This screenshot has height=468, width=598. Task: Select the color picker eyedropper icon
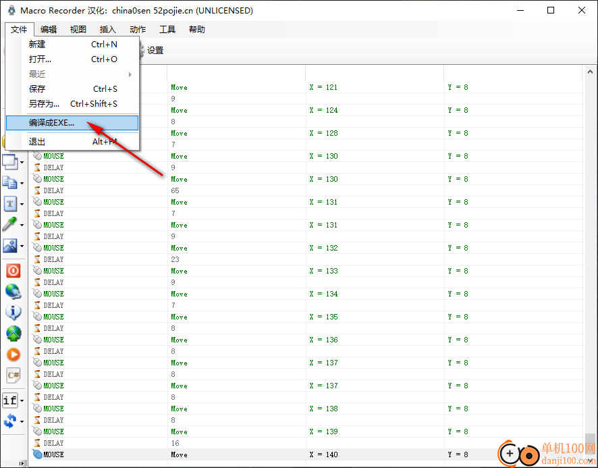coord(10,224)
